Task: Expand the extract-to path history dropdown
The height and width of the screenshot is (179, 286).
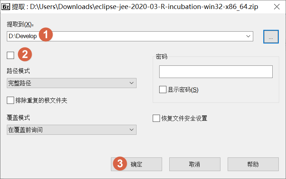Action: (x=248, y=36)
